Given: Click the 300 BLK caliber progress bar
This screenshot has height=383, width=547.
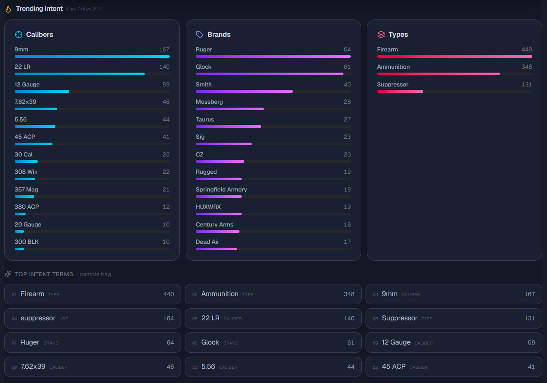Looking at the screenshot, I should pos(92,249).
